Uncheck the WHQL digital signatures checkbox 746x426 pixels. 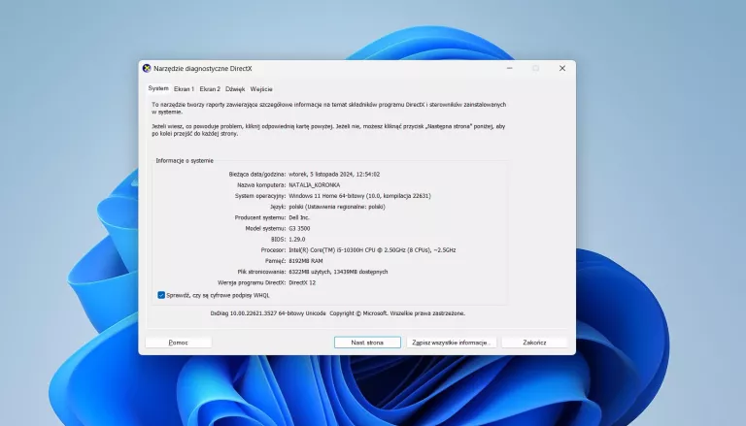(x=161, y=294)
